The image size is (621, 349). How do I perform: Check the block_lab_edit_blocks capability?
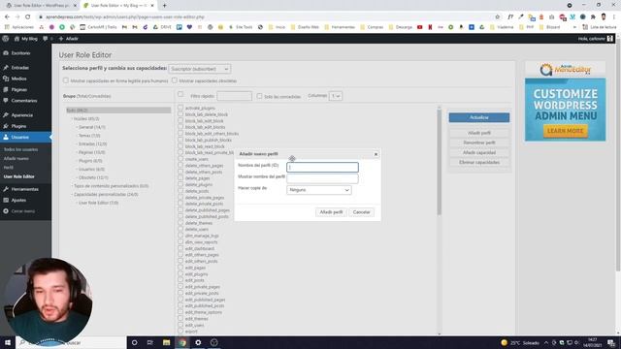pos(180,127)
